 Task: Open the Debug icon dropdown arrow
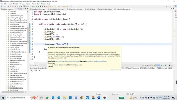(35, 6)
